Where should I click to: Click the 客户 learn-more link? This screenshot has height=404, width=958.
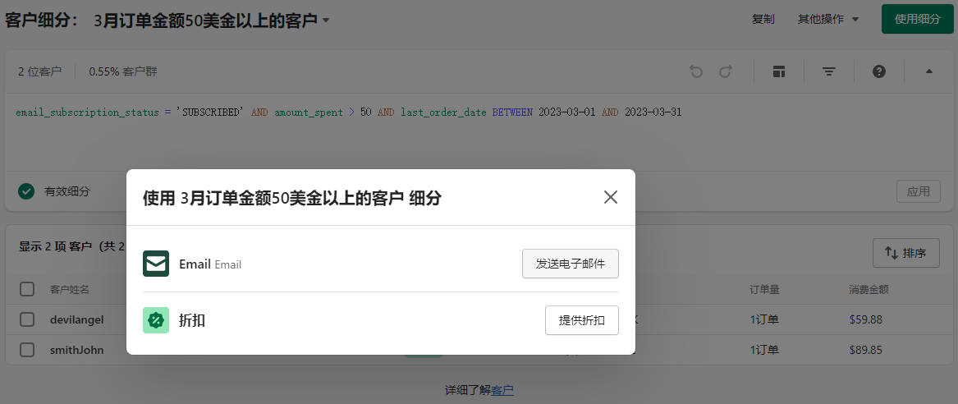pyautogui.click(x=502, y=390)
